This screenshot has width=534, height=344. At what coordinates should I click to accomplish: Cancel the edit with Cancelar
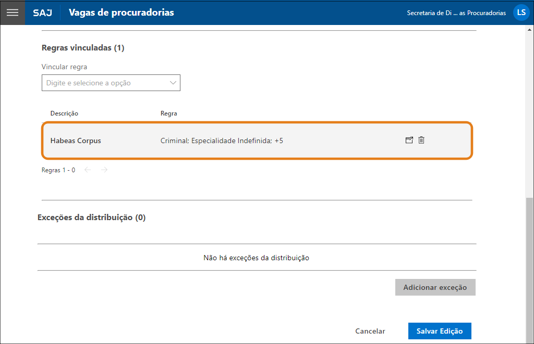pos(370,331)
